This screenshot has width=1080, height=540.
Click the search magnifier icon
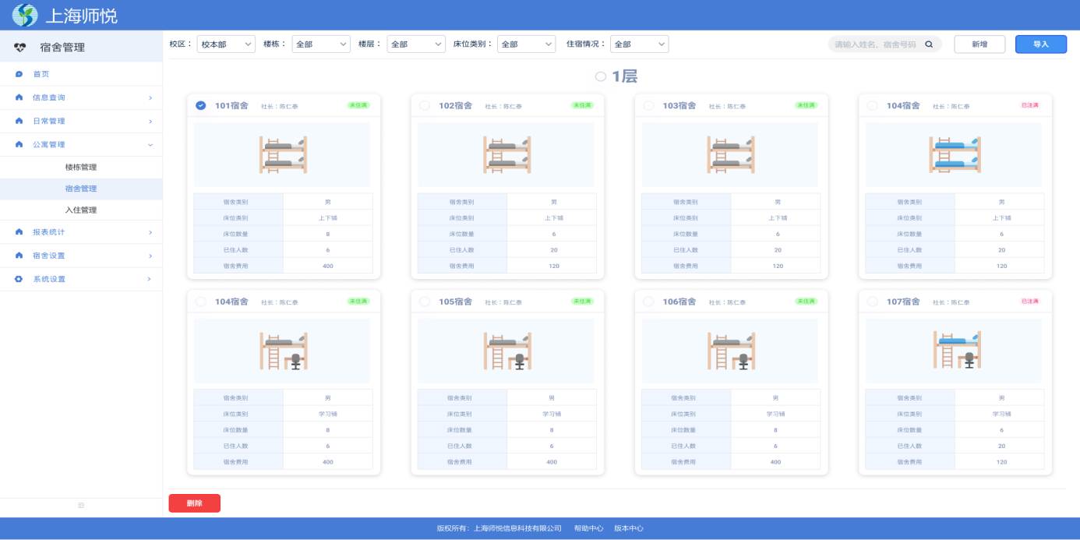coord(929,44)
